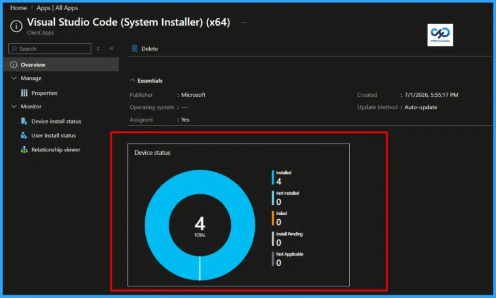
Task: Clear the search box with X icon
Action: coord(98,49)
